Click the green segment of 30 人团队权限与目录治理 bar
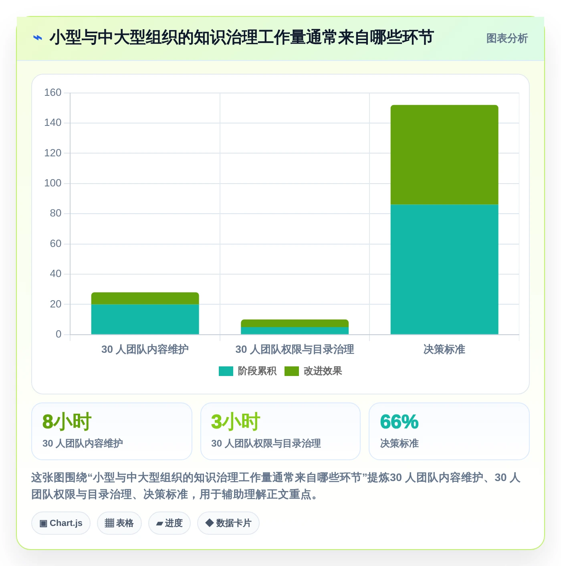 coord(295,323)
